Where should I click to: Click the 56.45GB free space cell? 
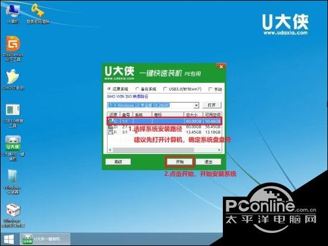213,127
